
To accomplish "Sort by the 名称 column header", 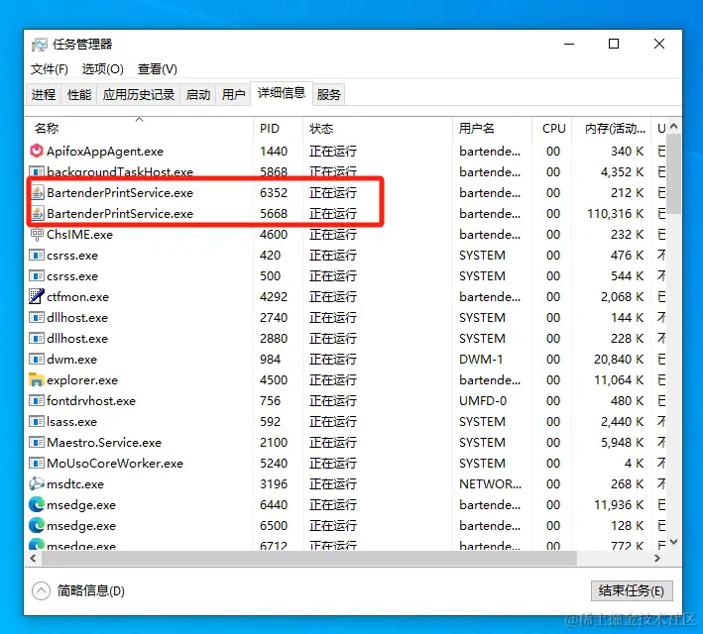I will [140, 128].
